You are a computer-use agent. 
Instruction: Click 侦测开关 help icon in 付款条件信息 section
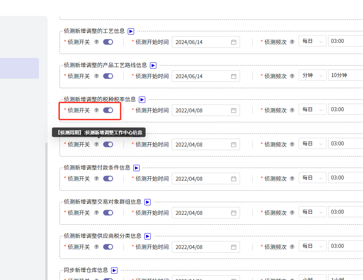tap(96, 178)
